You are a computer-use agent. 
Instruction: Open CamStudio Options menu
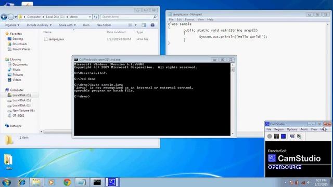292,129
